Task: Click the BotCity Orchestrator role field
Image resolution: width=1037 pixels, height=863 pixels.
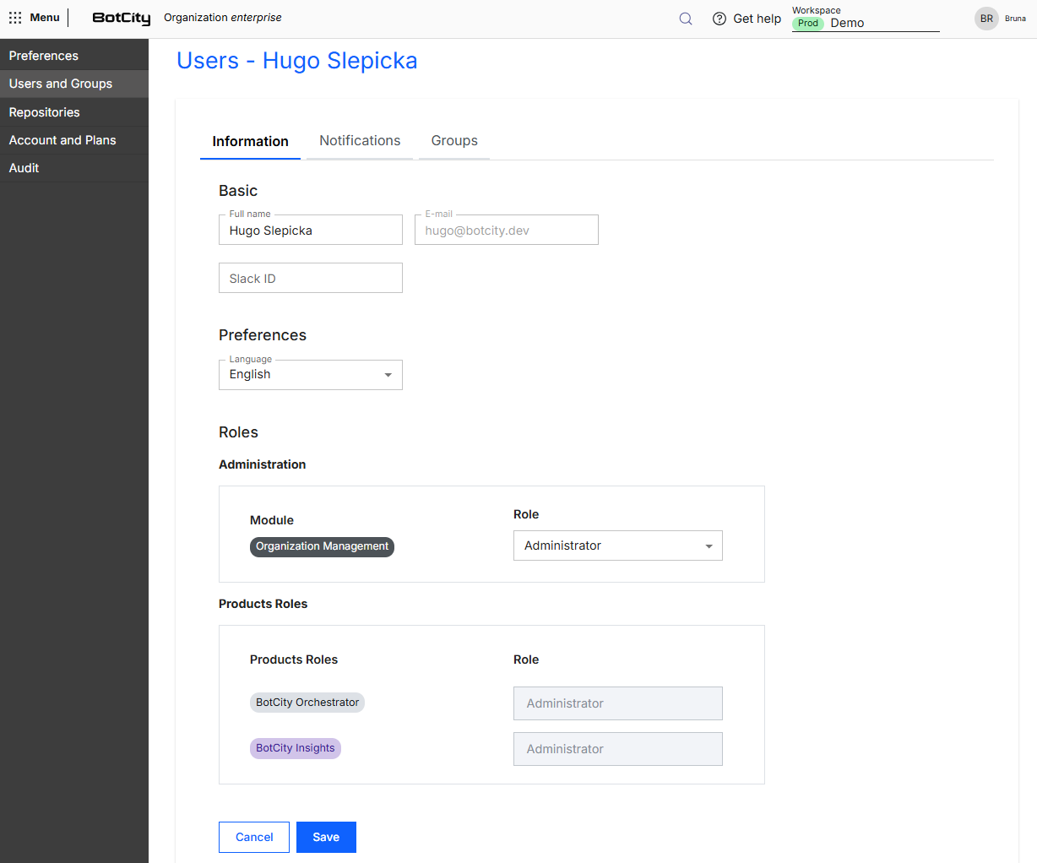Action: (618, 703)
